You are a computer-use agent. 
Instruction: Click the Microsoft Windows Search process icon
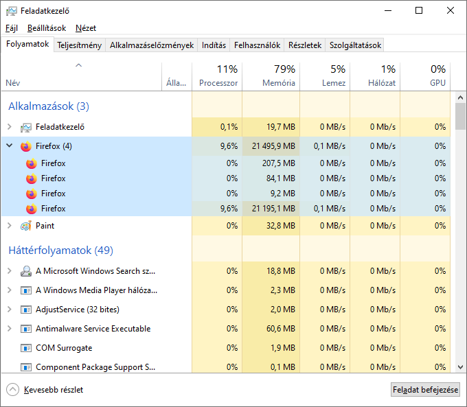[x=26, y=271]
